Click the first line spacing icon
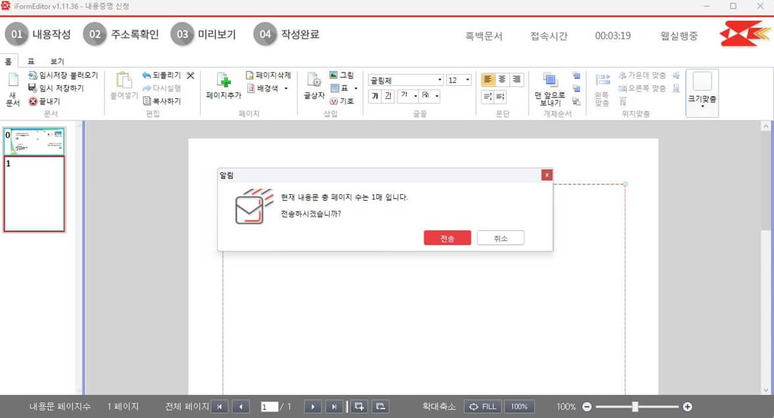 (487, 96)
